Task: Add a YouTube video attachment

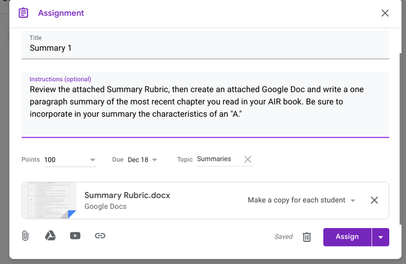Action: (75, 236)
